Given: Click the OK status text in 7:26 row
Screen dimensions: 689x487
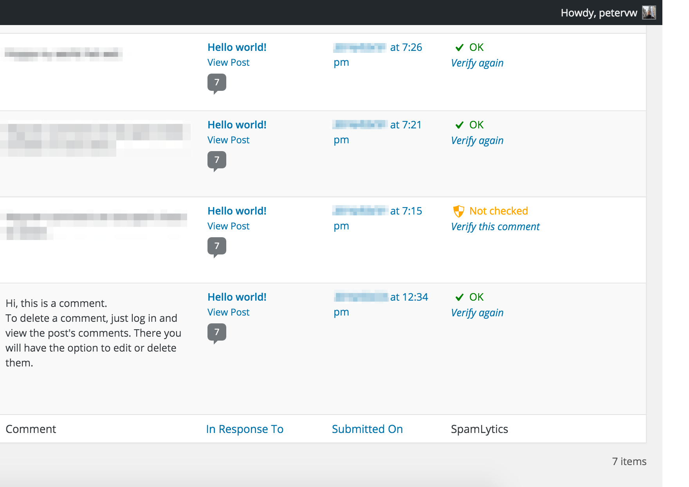Looking at the screenshot, I should click(476, 47).
